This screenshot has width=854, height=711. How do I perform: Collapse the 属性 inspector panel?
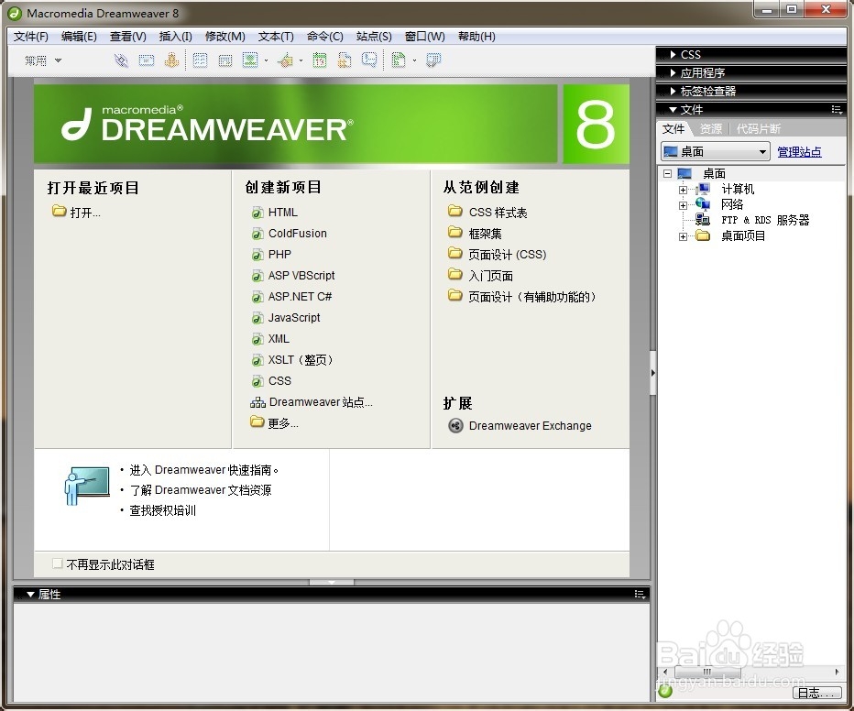[x=30, y=594]
